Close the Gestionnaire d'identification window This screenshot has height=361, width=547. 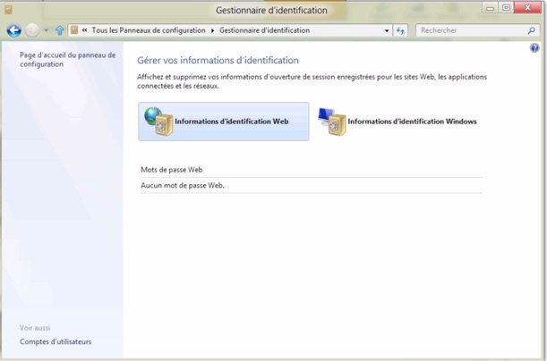pos(528,7)
